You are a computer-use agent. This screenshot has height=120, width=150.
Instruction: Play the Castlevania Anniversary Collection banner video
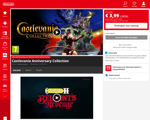pyautogui.click(x=57, y=32)
